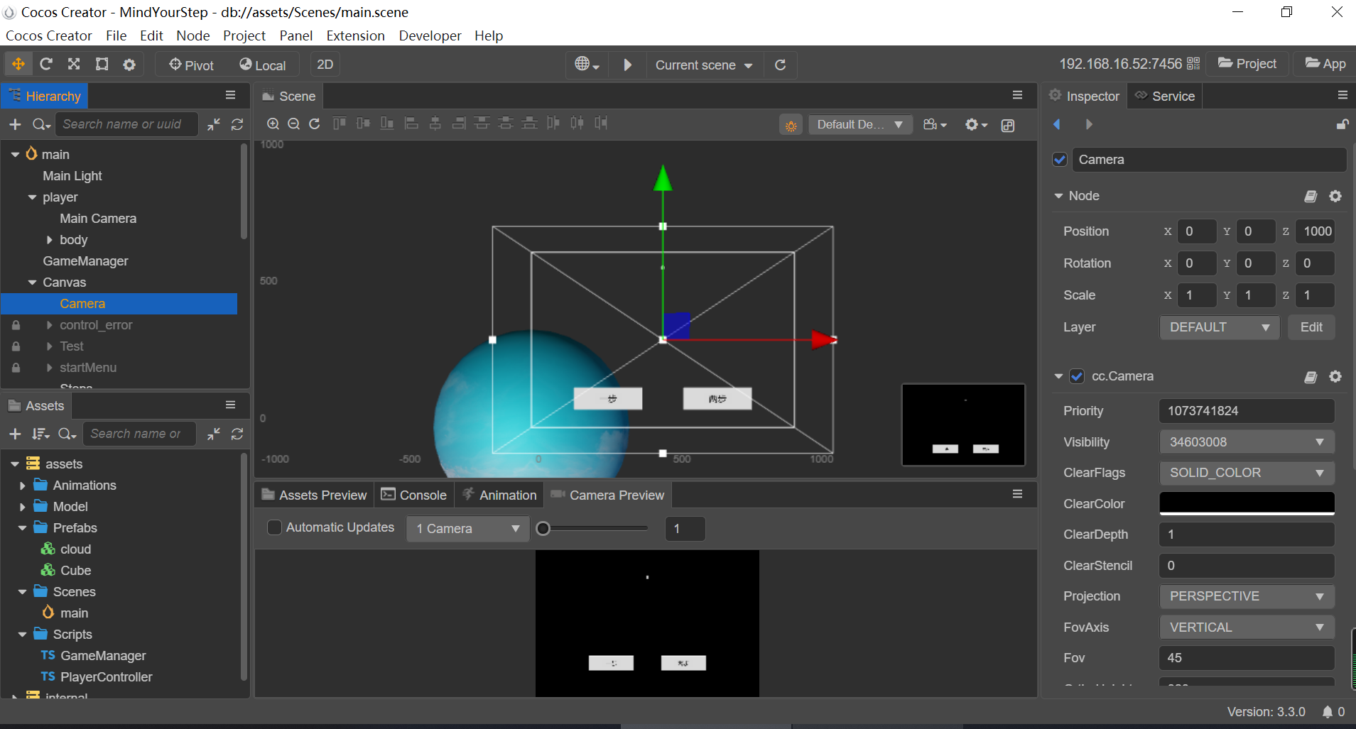Open the Scene gizmo settings gear
The width and height of the screenshot is (1356, 729).
(x=976, y=124)
